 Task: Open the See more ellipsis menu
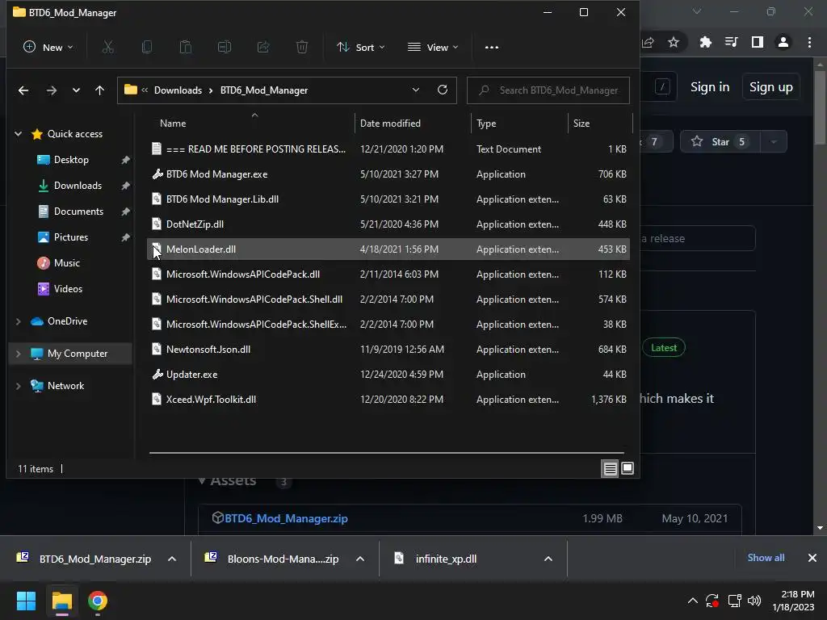click(492, 47)
